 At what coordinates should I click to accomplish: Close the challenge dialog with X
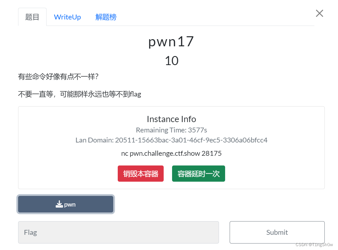319,13
